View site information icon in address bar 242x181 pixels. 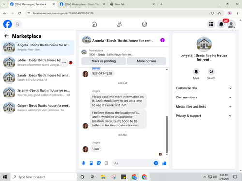(x=29, y=13)
